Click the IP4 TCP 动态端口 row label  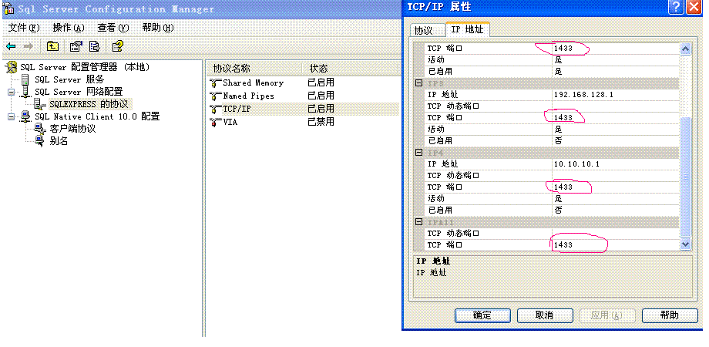(453, 176)
